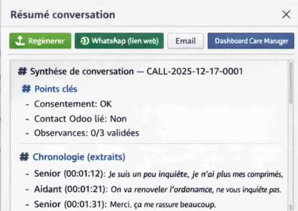298x211 pixels.
Task: Click the Observances: 0/3 validées line
Action: pyautogui.click(x=86, y=133)
